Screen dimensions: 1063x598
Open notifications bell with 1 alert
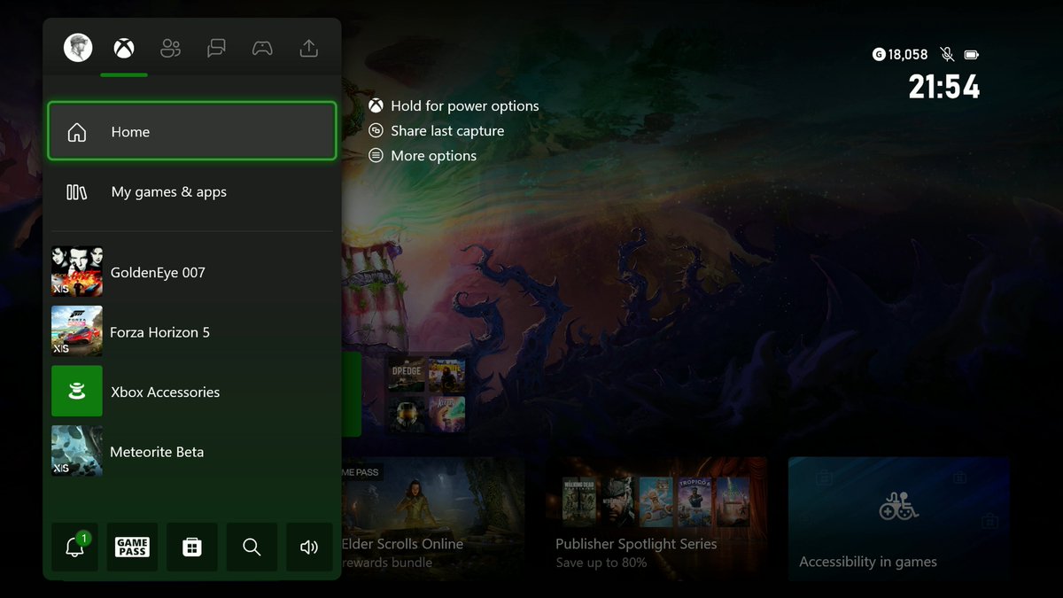[75, 547]
